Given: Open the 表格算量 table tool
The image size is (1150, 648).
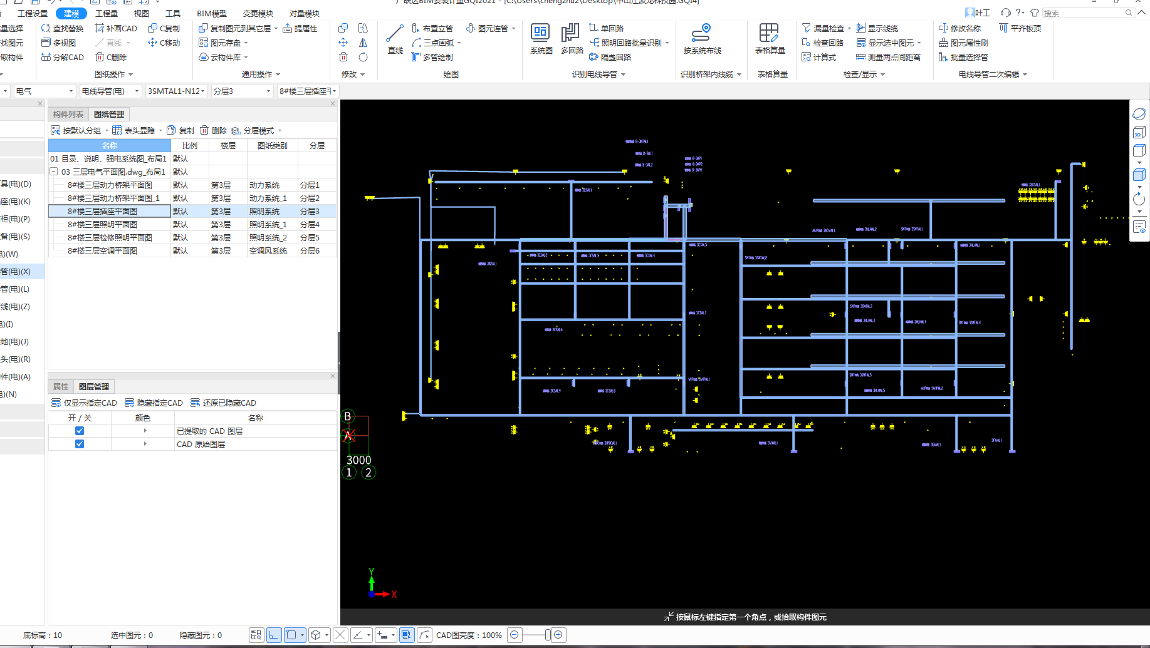Looking at the screenshot, I should tap(770, 40).
